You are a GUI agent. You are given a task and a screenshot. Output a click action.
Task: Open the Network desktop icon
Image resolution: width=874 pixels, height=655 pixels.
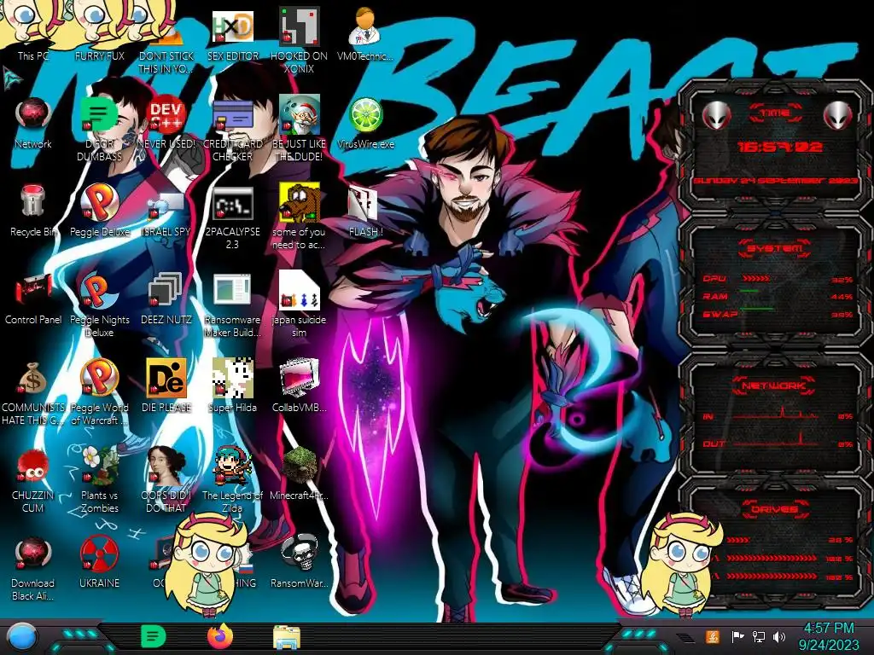tap(33, 123)
